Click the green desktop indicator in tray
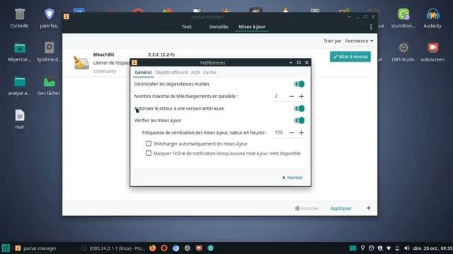The image size is (453, 254). [x=352, y=248]
